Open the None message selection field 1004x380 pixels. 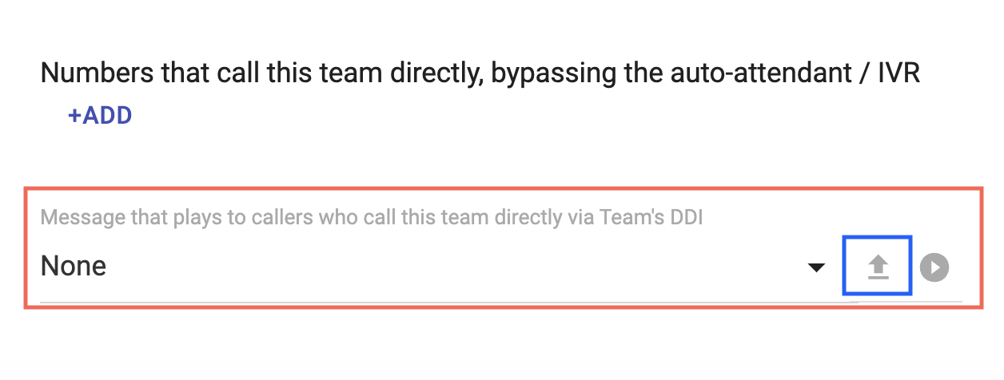click(433, 267)
